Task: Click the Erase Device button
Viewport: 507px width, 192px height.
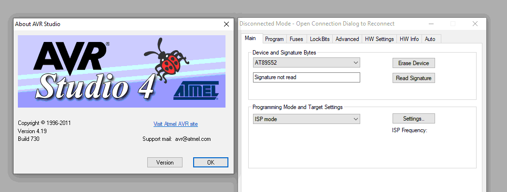Action: [x=413, y=63]
